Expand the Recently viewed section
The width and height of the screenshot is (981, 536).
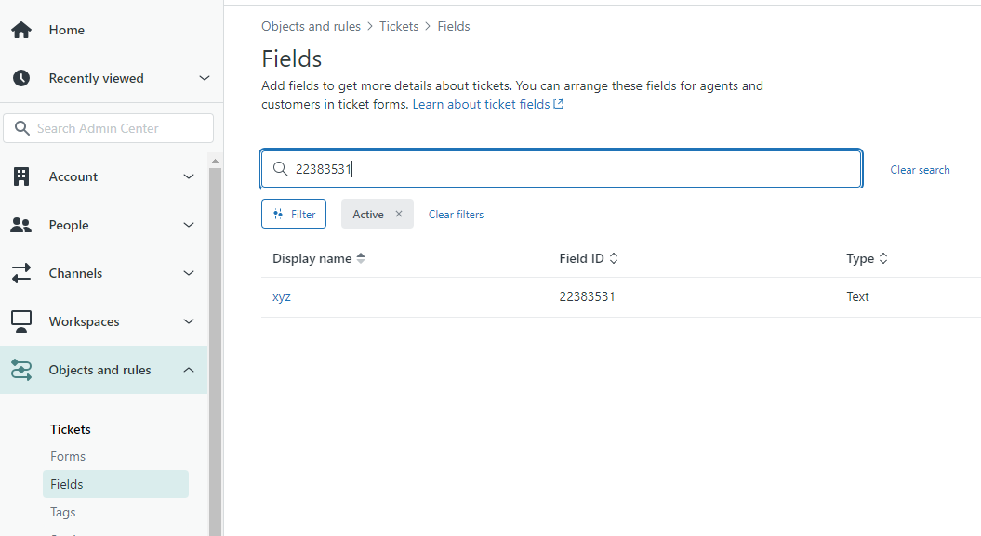point(205,78)
